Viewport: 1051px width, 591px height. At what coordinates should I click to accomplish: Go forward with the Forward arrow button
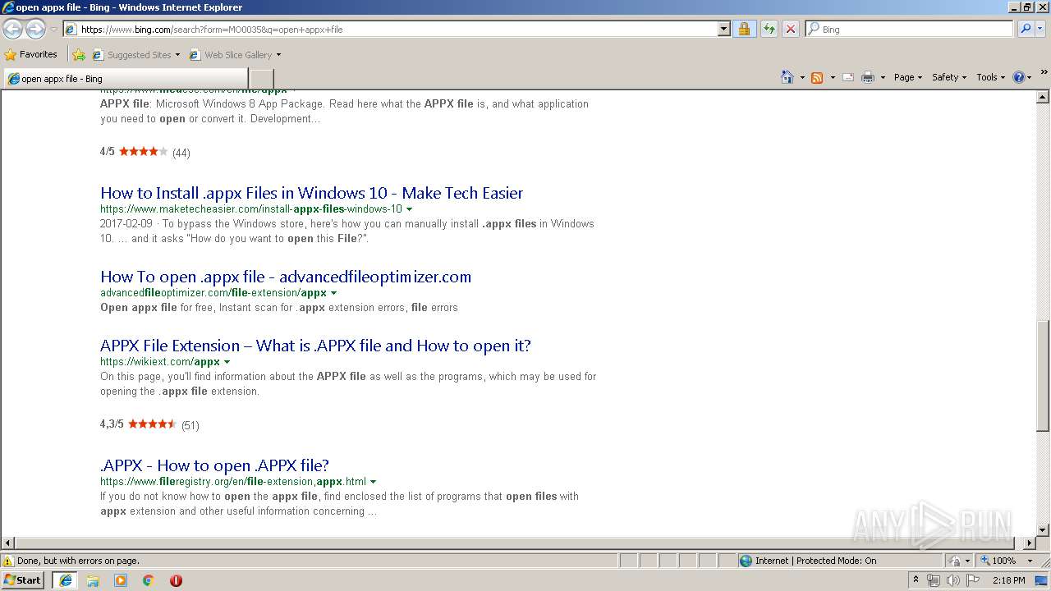pyautogui.click(x=35, y=30)
